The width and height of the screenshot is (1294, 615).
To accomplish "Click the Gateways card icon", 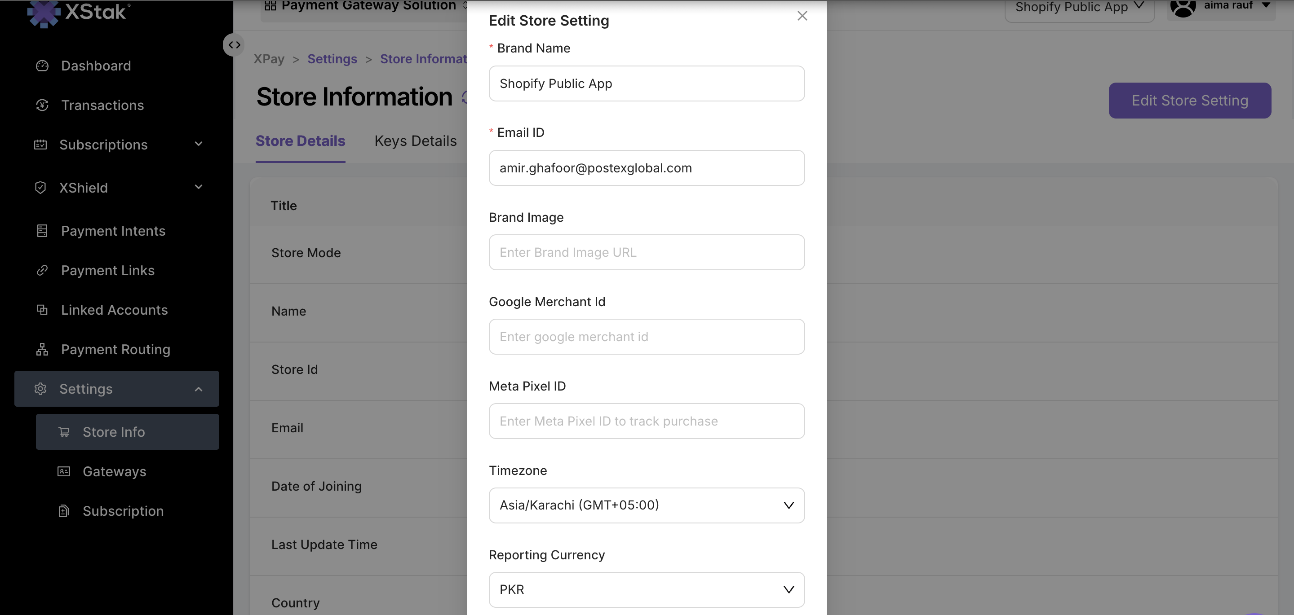I will [x=64, y=471].
